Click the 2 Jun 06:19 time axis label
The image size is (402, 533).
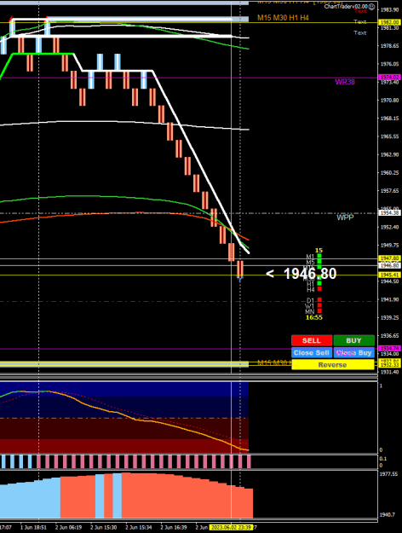pyautogui.click(x=68, y=528)
